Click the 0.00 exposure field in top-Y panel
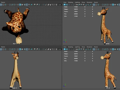This screenshot has height=90, width=120. point(60,5)
